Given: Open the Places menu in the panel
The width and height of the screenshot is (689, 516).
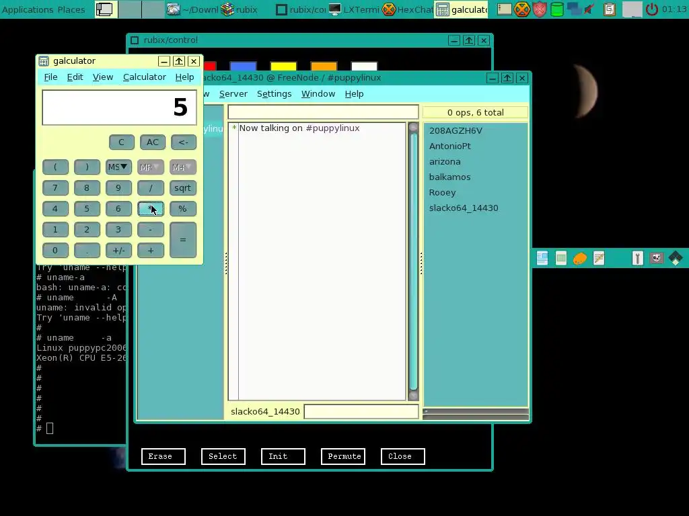Looking at the screenshot, I should coord(71,9).
